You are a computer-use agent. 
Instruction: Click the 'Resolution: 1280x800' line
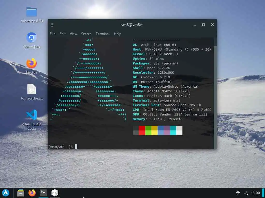[x=153, y=72]
